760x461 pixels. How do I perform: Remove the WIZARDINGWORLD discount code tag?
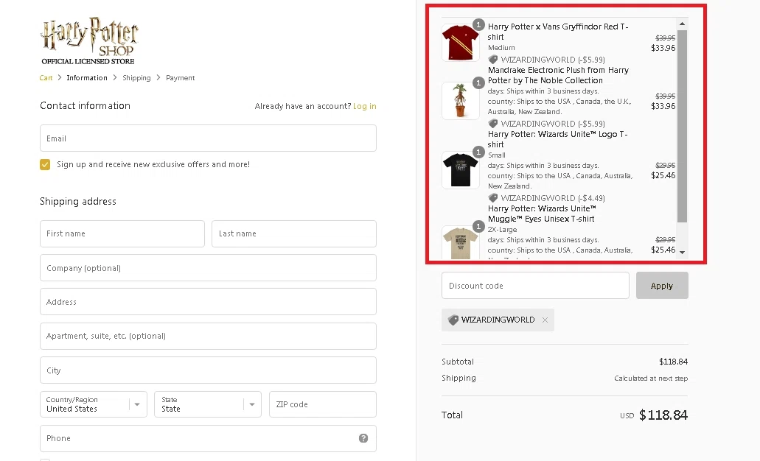click(545, 320)
